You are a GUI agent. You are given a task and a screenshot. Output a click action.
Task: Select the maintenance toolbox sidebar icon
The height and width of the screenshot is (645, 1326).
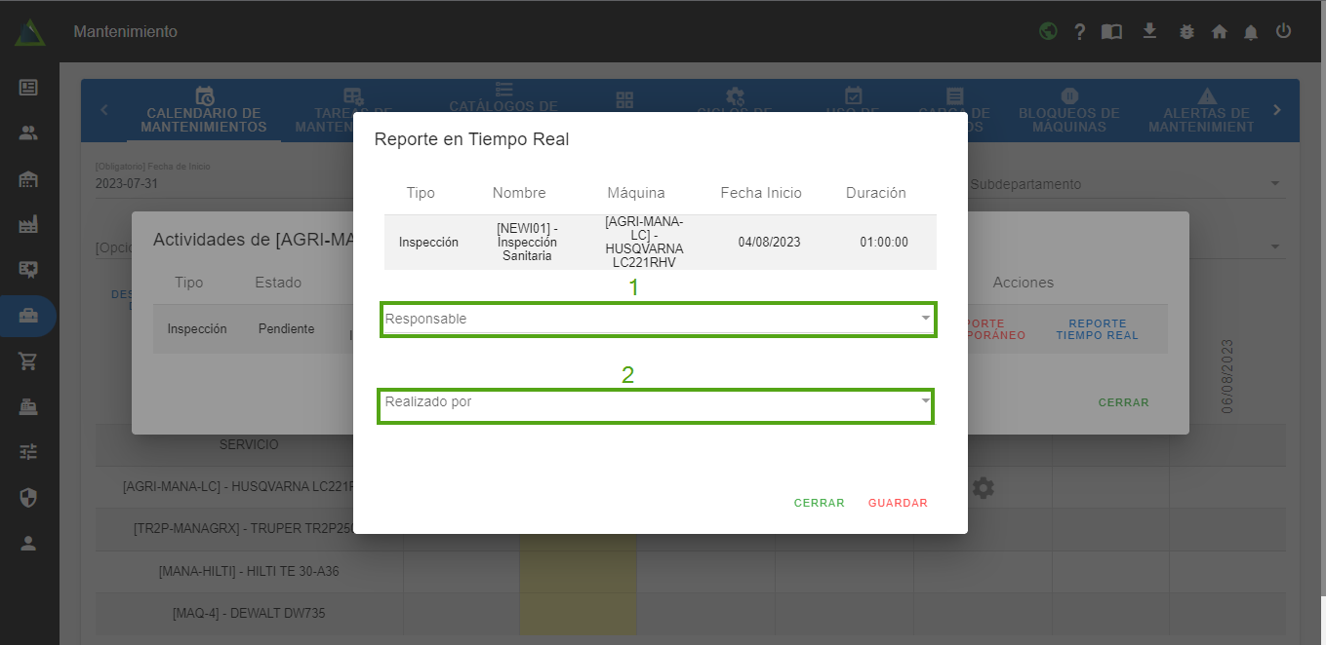tap(28, 317)
